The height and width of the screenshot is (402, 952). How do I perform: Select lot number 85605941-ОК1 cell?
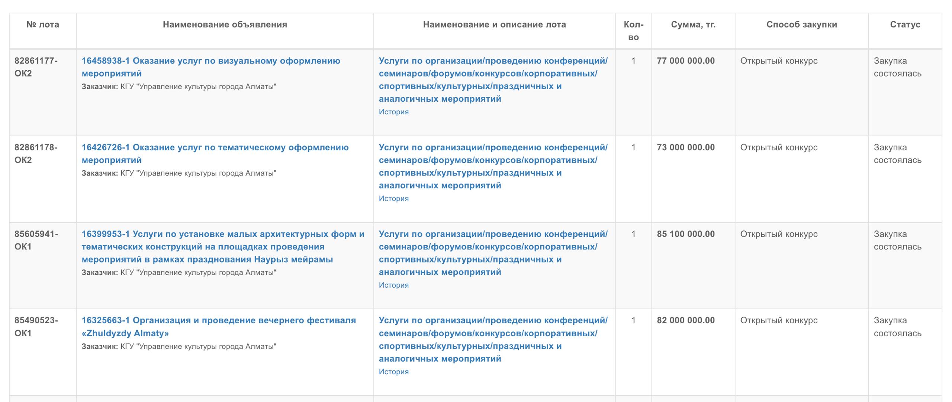coord(36,240)
